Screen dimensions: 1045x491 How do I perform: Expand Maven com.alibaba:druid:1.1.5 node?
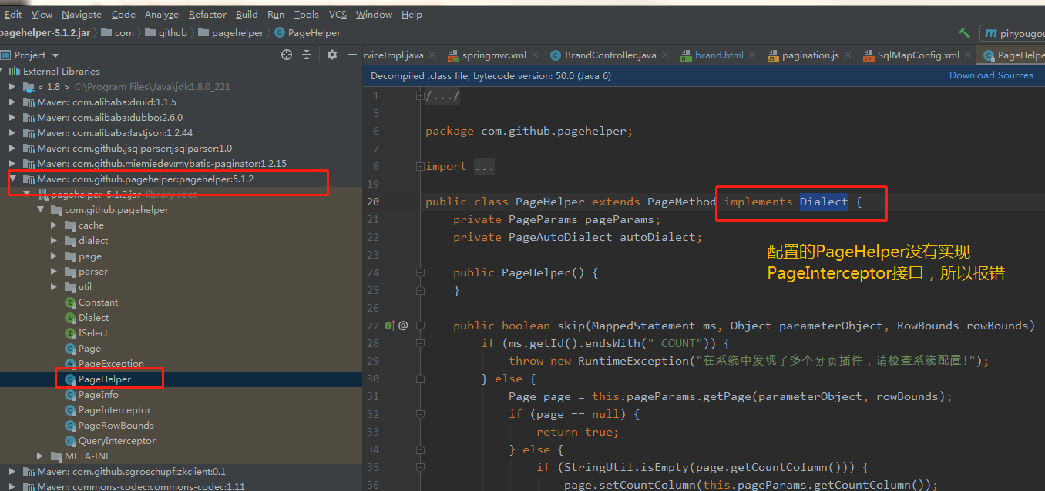tap(12, 102)
